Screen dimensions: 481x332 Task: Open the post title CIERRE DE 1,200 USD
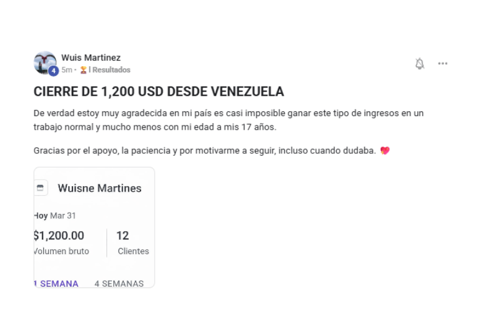pos(158,92)
